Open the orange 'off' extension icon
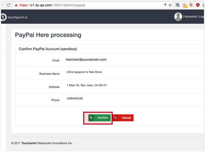 coord(185,5)
